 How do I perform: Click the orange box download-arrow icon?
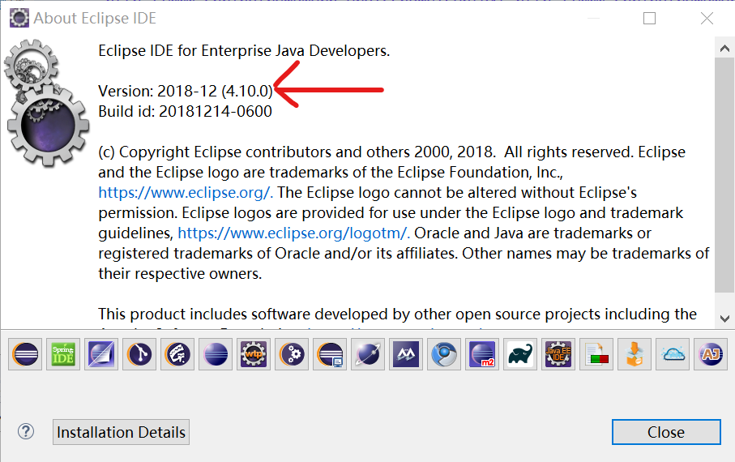[635, 354]
